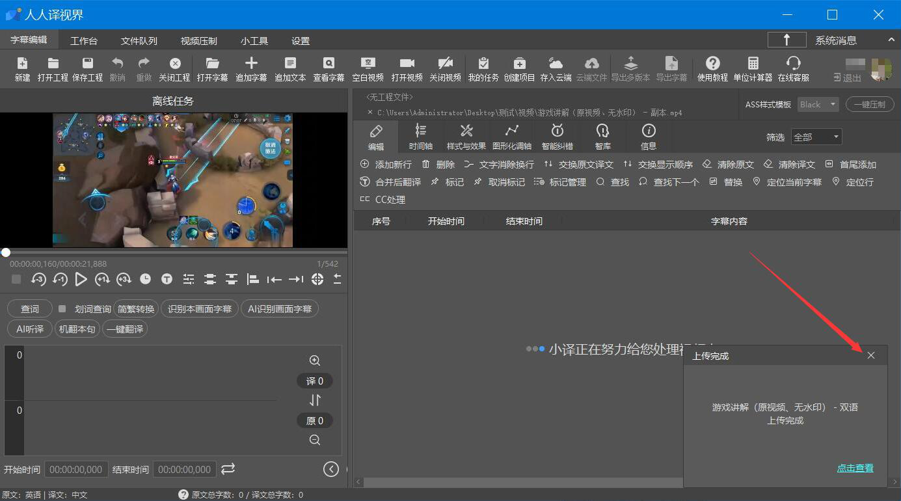Switch to the 视频压制 menu tab
The height and width of the screenshot is (501, 901).
coord(198,41)
